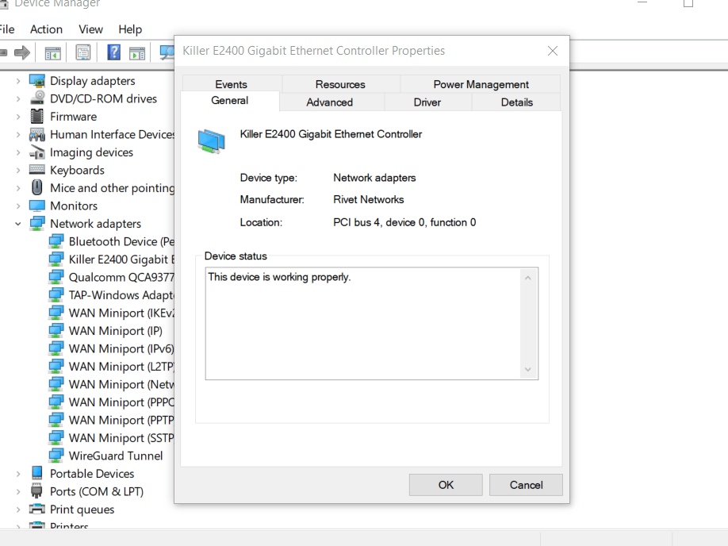Click the Properties toolbar icon
The image size is (728, 546).
83,52
